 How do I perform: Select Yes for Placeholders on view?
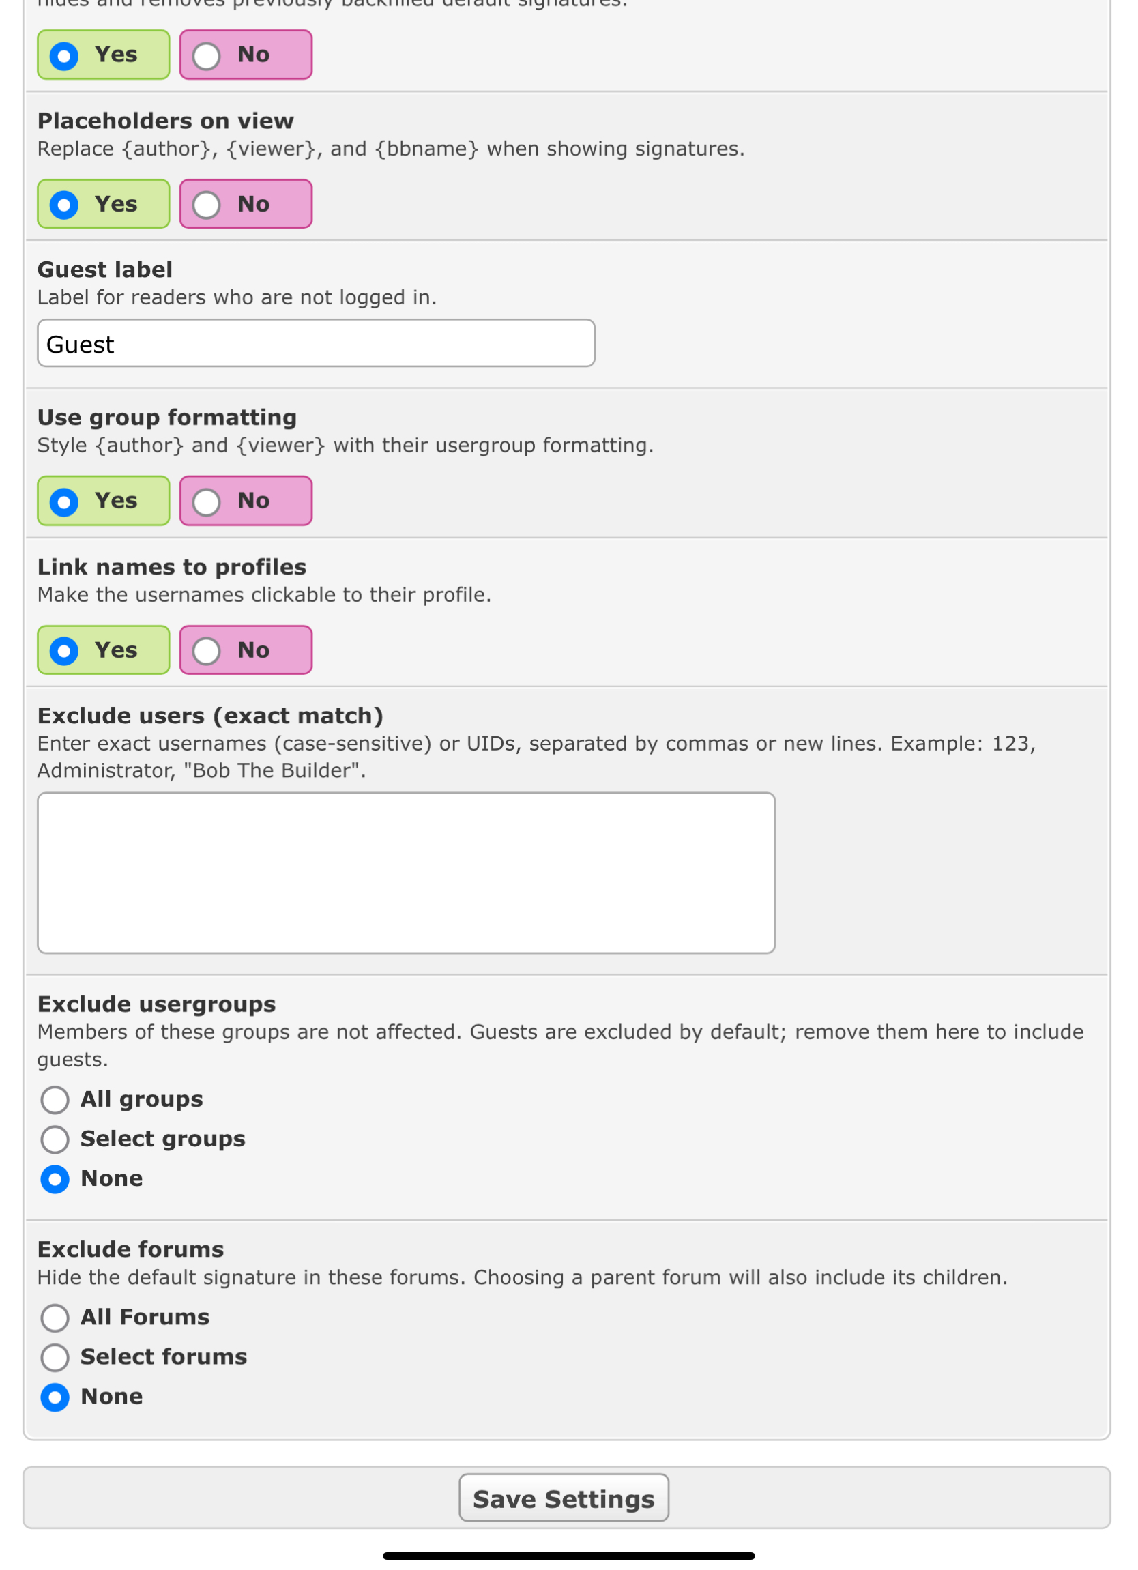[63, 205]
